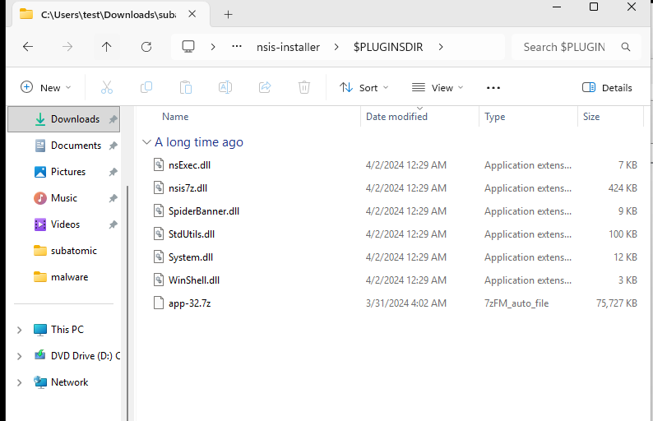Click the search magnifier icon
Screen dimensions: 653x421
point(626,47)
